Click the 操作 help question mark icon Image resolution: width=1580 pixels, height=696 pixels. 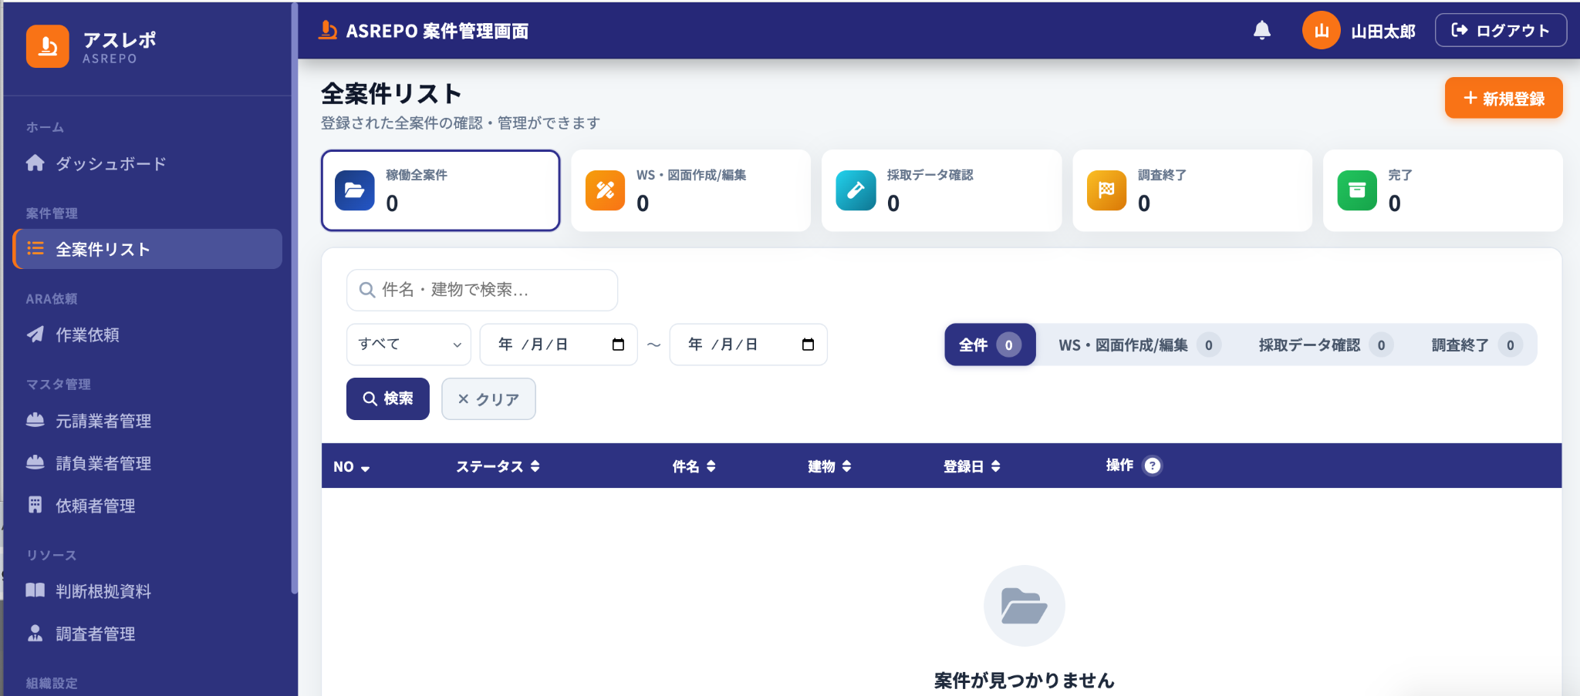coord(1153,466)
